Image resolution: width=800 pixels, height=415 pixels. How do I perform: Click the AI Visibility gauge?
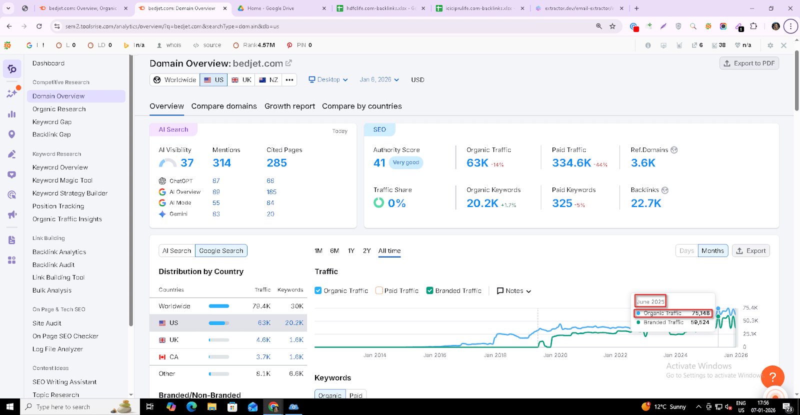(x=167, y=163)
